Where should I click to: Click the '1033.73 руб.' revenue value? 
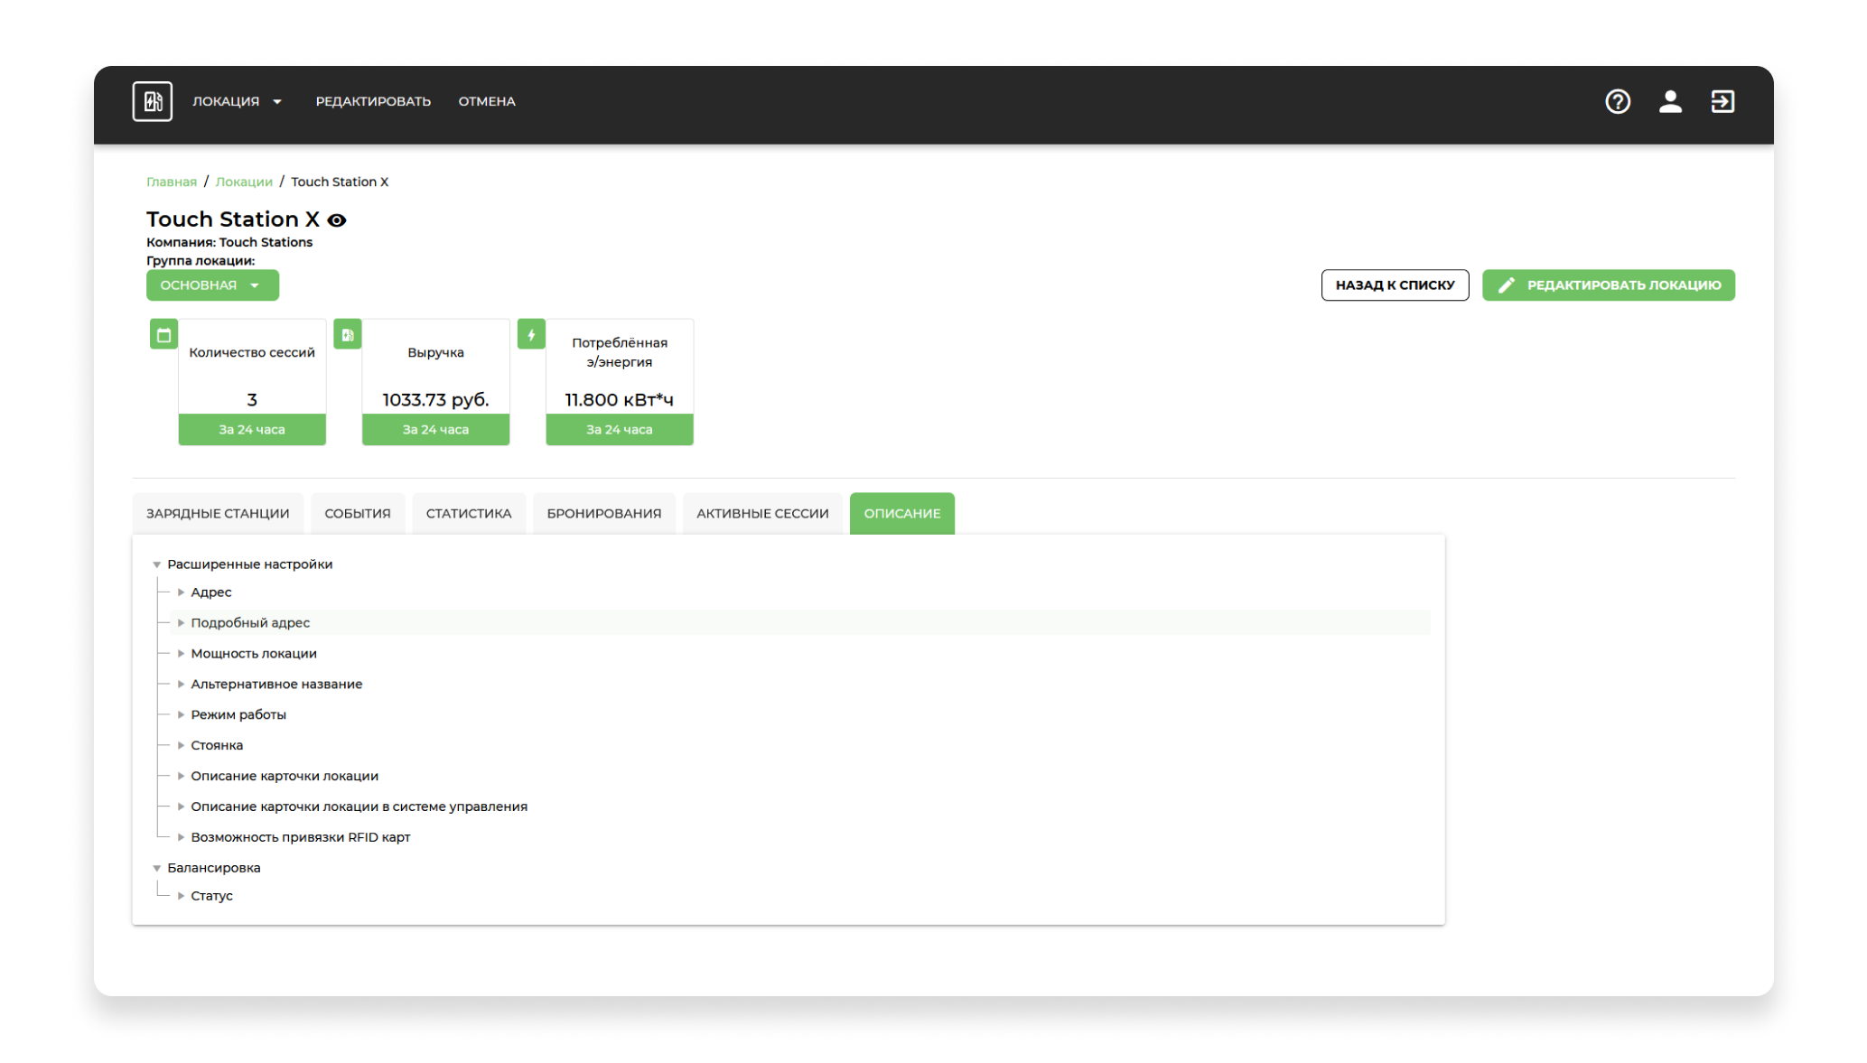click(436, 400)
